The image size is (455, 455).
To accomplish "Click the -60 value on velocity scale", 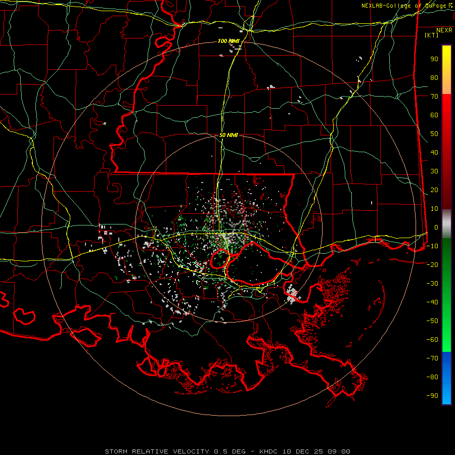I will [x=432, y=340].
